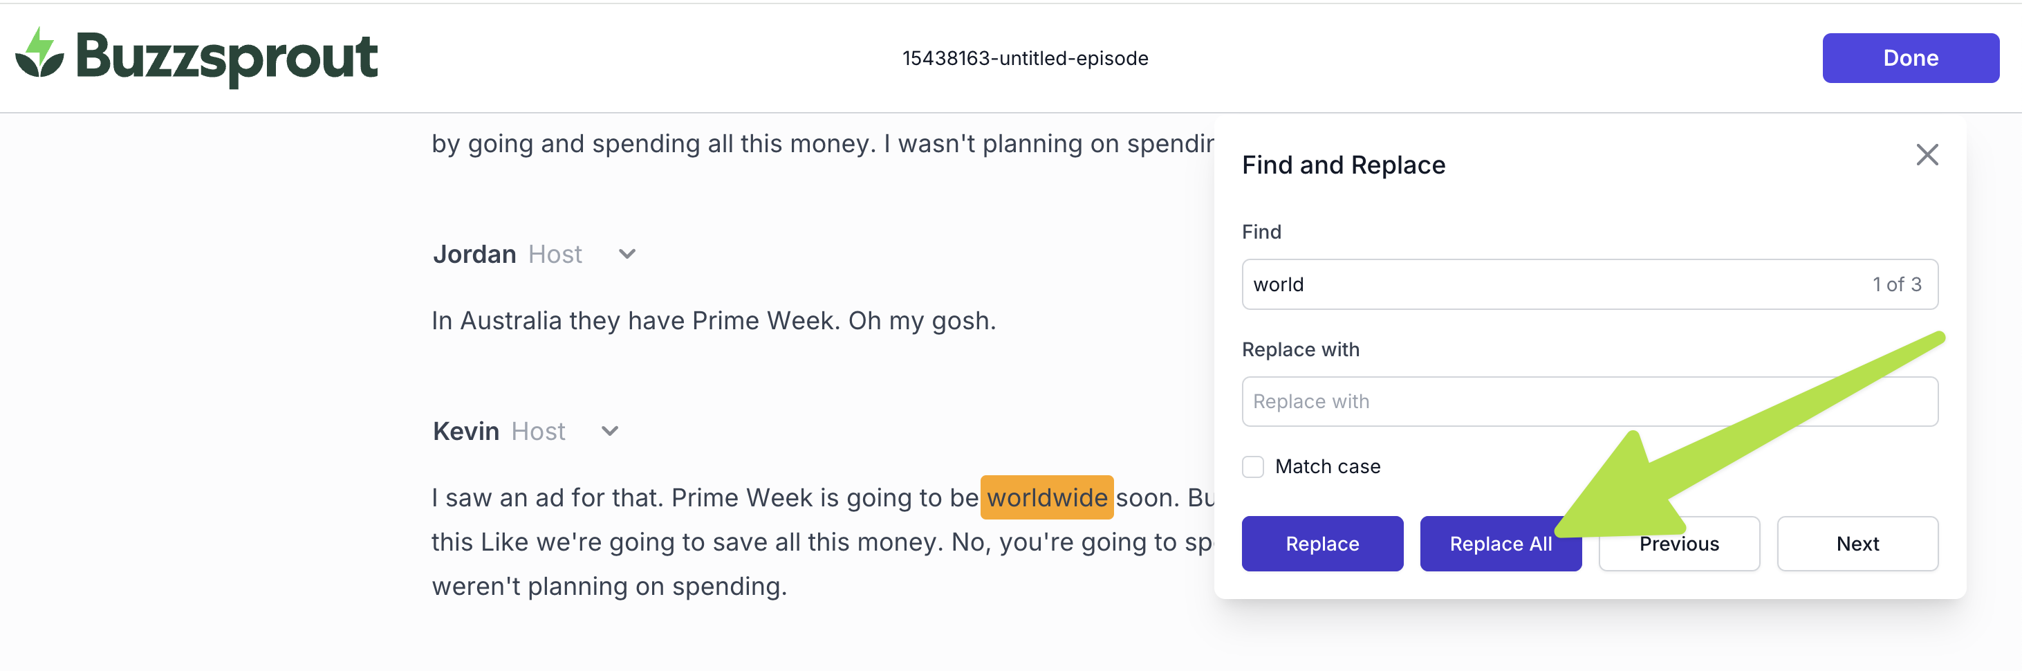Click into the Replace with input
The height and width of the screenshot is (671, 2022).
(1590, 402)
